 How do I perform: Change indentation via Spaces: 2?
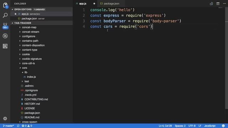[180, 126]
